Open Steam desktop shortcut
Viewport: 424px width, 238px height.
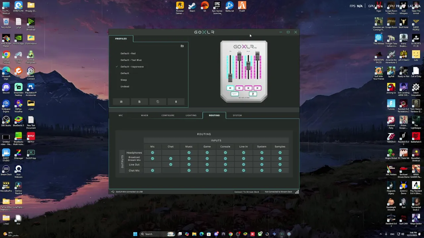click(192, 7)
